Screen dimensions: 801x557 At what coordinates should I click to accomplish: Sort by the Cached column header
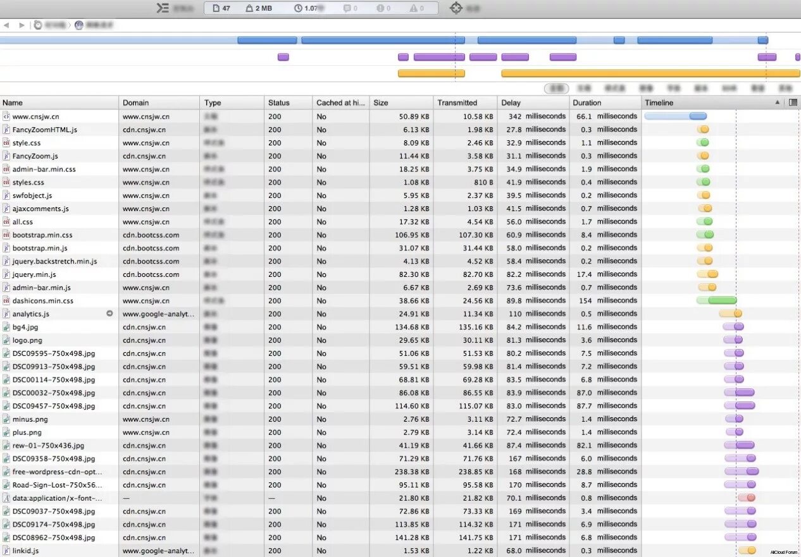[340, 102]
